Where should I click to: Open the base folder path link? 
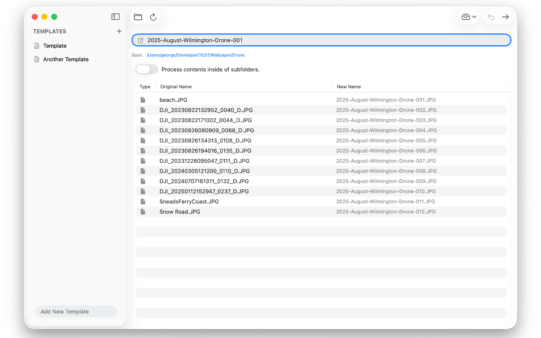click(x=195, y=55)
